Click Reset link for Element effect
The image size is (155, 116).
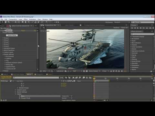23,31
